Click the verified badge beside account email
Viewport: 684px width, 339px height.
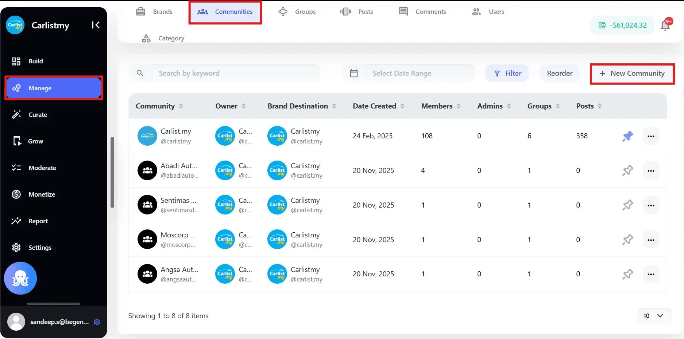(x=97, y=322)
